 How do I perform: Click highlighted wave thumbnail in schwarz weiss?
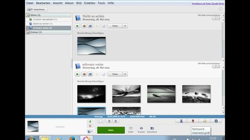tap(91, 111)
